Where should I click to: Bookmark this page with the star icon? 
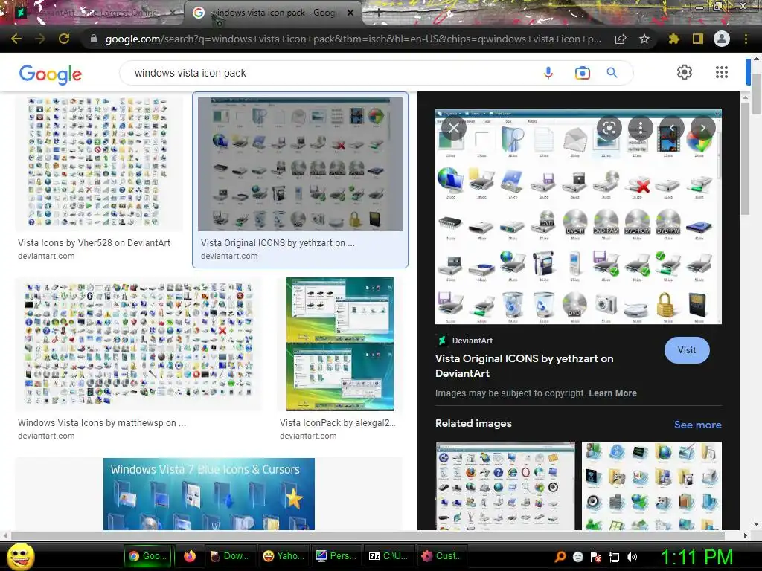click(644, 39)
